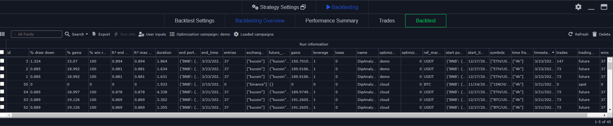Click the symbols column header
The width and height of the screenshot is (613, 126).
tap(500, 53)
